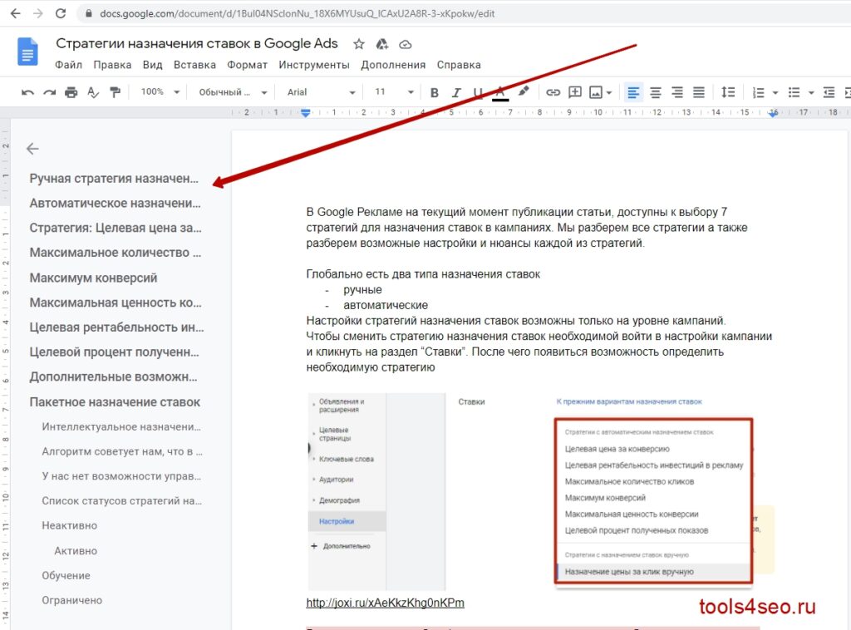This screenshot has width=851, height=630.
Task: Apply a bulleted list
Action: point(794,93)
